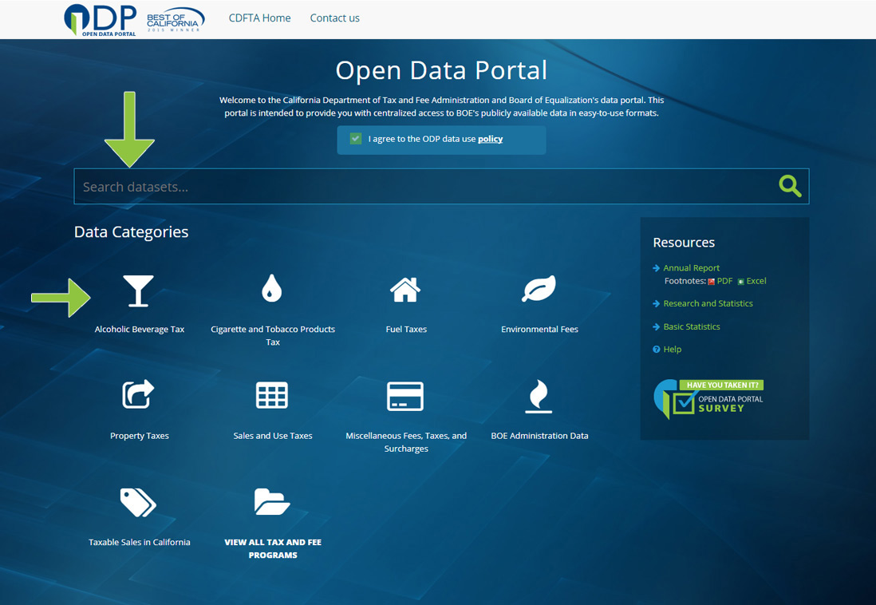
Task: Open the Help text link
Action: coord(672,350)
